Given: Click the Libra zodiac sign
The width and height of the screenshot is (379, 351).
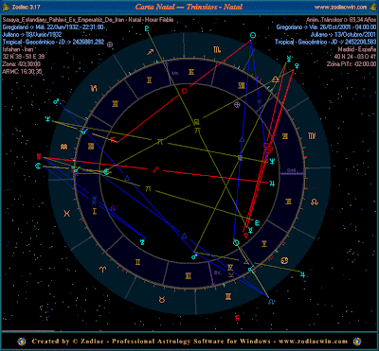Looking at the screenshot, I should pyautogui.click(x=276, y=79).
